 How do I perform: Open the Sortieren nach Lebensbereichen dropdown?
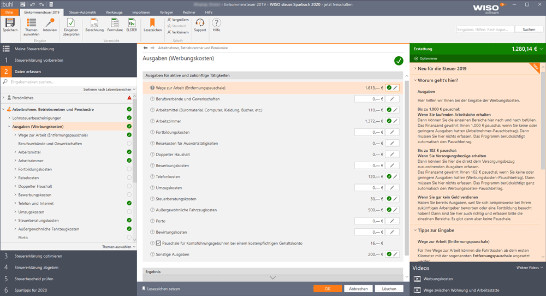click(109, 90)
